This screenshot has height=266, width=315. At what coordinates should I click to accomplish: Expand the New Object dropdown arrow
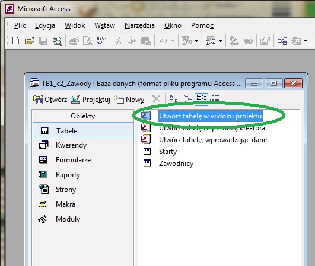[x=306, y=41]
